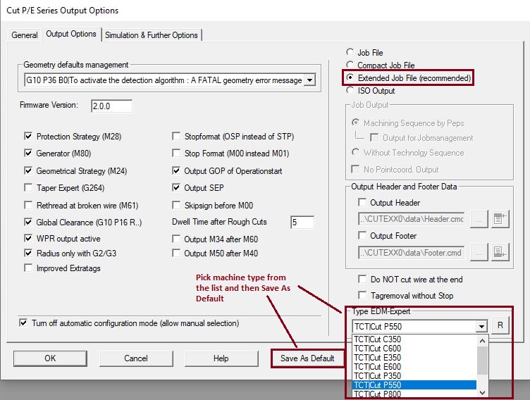Click the R button beside EDM-Expert type

point(500,325)
